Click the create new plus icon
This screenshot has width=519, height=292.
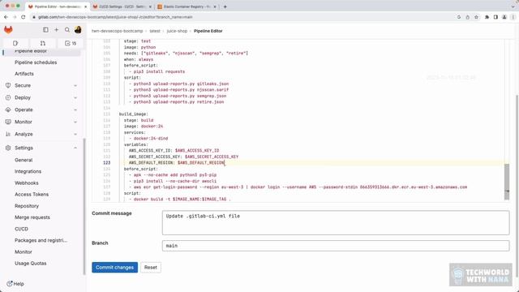(x=56, y=30)
